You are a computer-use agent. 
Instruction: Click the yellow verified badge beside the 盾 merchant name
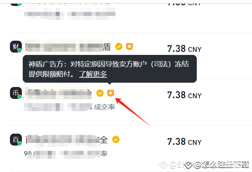pyautogui.click(x=119, y=47)
